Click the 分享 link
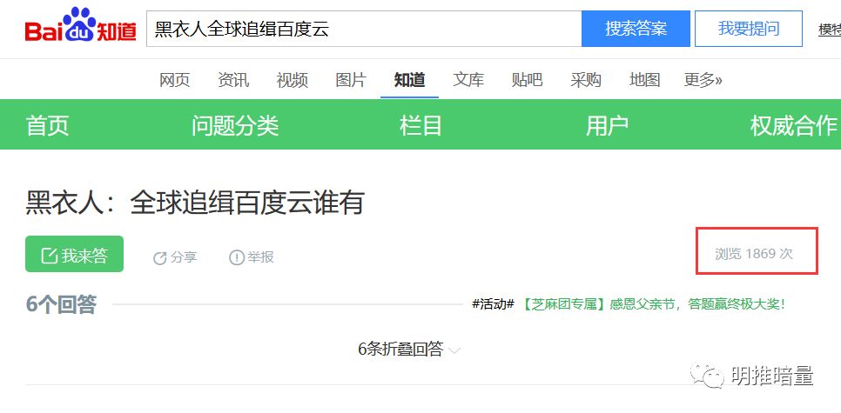Viewport: 841px width, 413px height. pyautogui.click(x=184, y=257)
